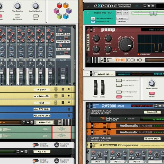
Task: Click the MUTE button on Bypass Pad channel
Action: (119, 13)
